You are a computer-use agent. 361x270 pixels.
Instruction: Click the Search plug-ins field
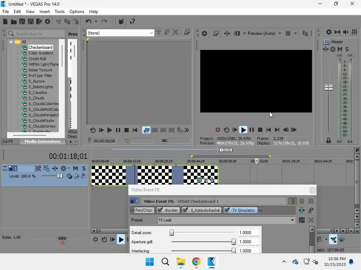click(x=36, y=33)
